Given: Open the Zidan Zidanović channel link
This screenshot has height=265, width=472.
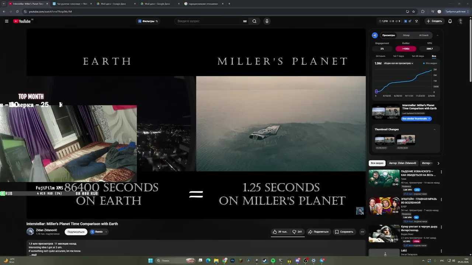Looking at the screenshot, I should tap(46, 230).
